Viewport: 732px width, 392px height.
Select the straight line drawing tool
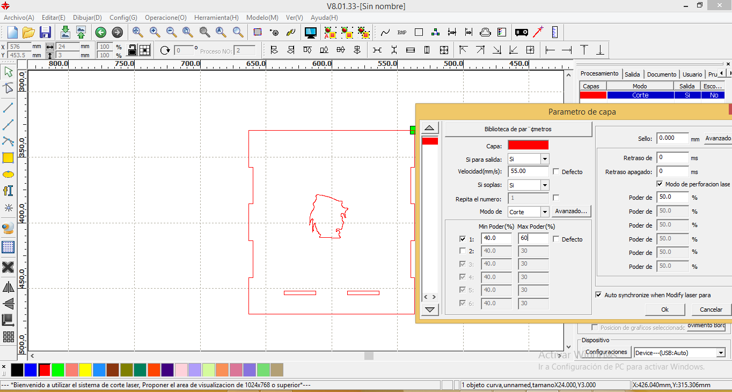coord(8,108)
